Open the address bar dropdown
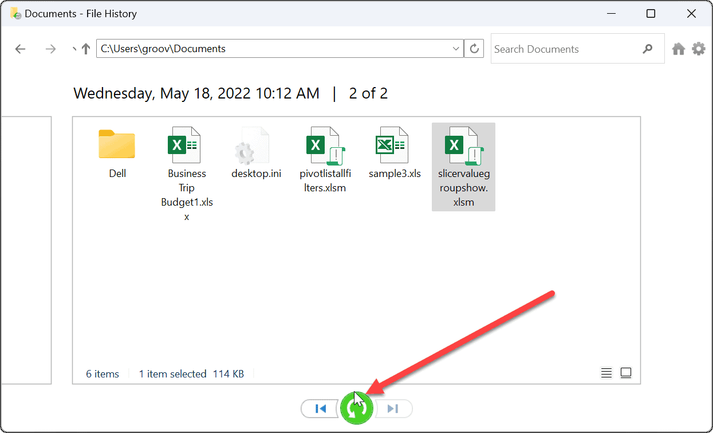This screenshot has width=713, height=433. tap(455, 48)
